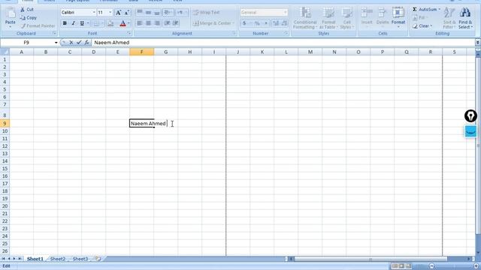The width and height of the screenshot is (481, 270).
Task: Click the horizontal scrollbar thumb
Action: tap(371, 259)
